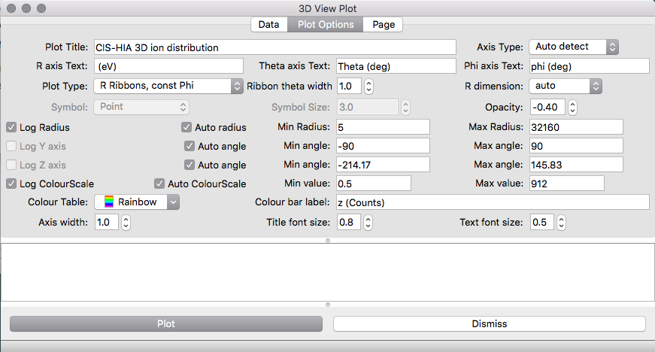Open the Axis Type dropdown
This screenshot has width=655, height=352.
click(x=574, y=47)
